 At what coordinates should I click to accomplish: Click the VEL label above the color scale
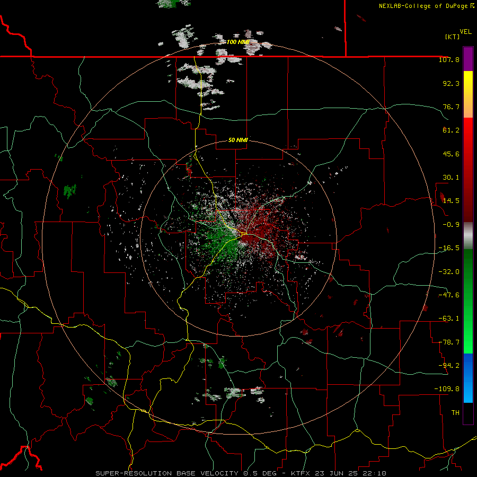point(465,32)
